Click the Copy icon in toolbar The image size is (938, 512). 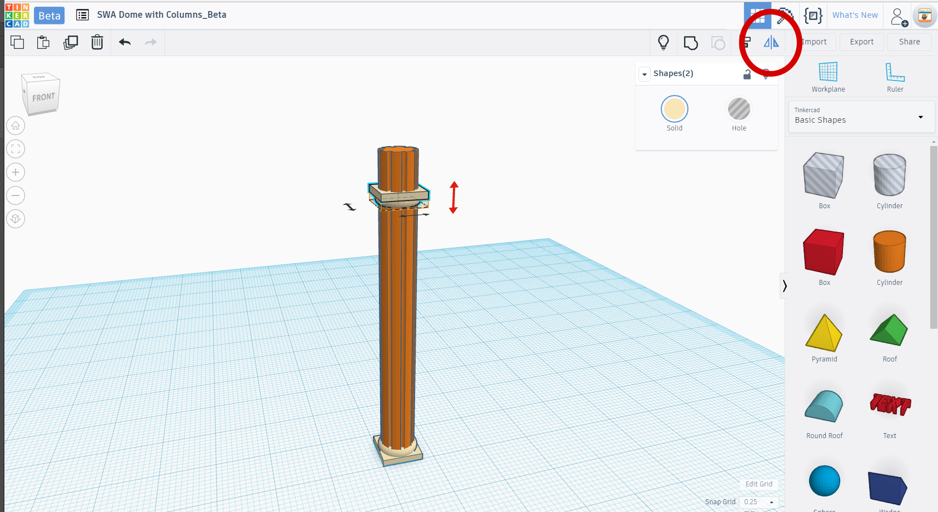coord(17,42)
